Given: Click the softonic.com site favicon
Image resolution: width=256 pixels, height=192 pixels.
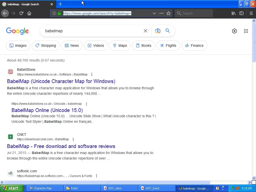Looking at the screenshot, I should point(10,173).
